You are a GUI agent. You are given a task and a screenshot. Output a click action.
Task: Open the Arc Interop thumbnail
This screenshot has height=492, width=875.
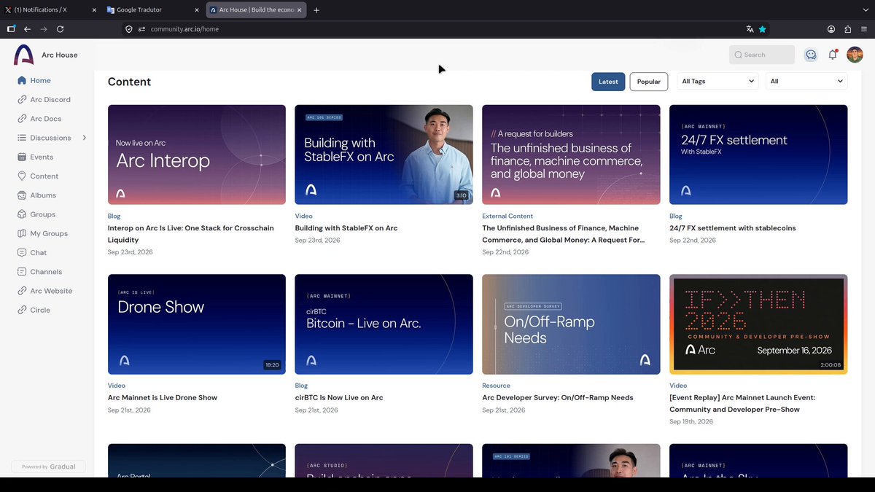coord(197,155)
